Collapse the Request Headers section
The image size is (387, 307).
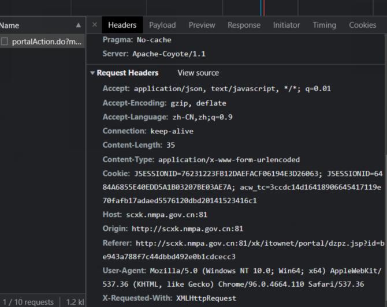(92, 73)
